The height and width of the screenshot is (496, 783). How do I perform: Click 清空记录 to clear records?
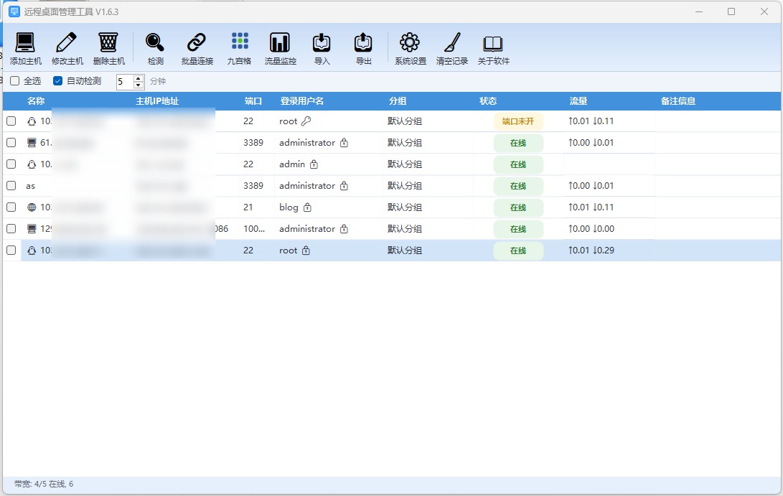(451, 48)
